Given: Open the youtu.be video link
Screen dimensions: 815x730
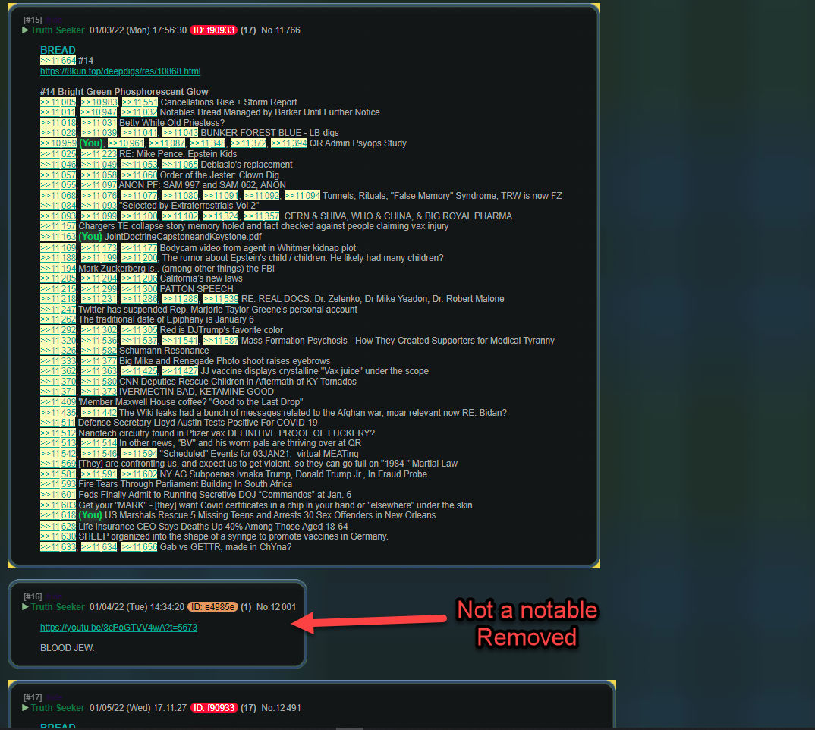Looking at the screenshot, I should (x=118, y=628).
